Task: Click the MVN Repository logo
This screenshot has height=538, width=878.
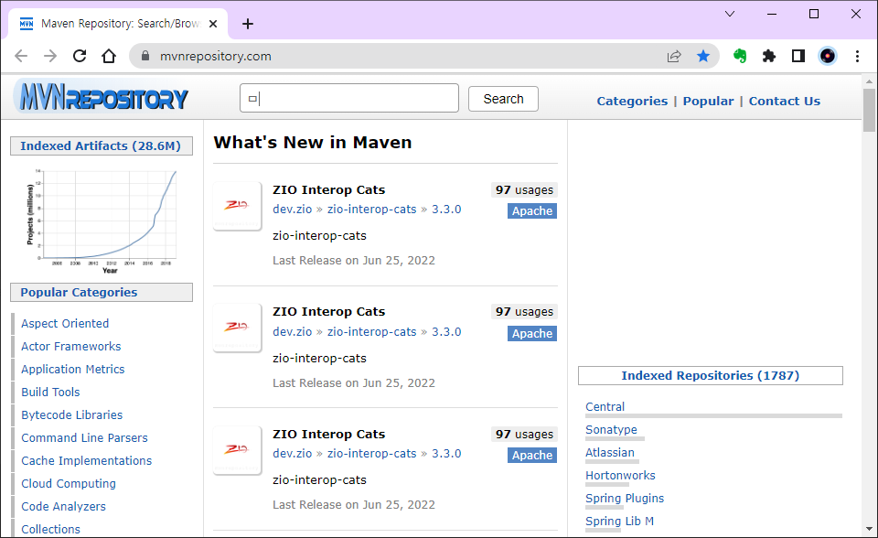Action: pos(103,98)
